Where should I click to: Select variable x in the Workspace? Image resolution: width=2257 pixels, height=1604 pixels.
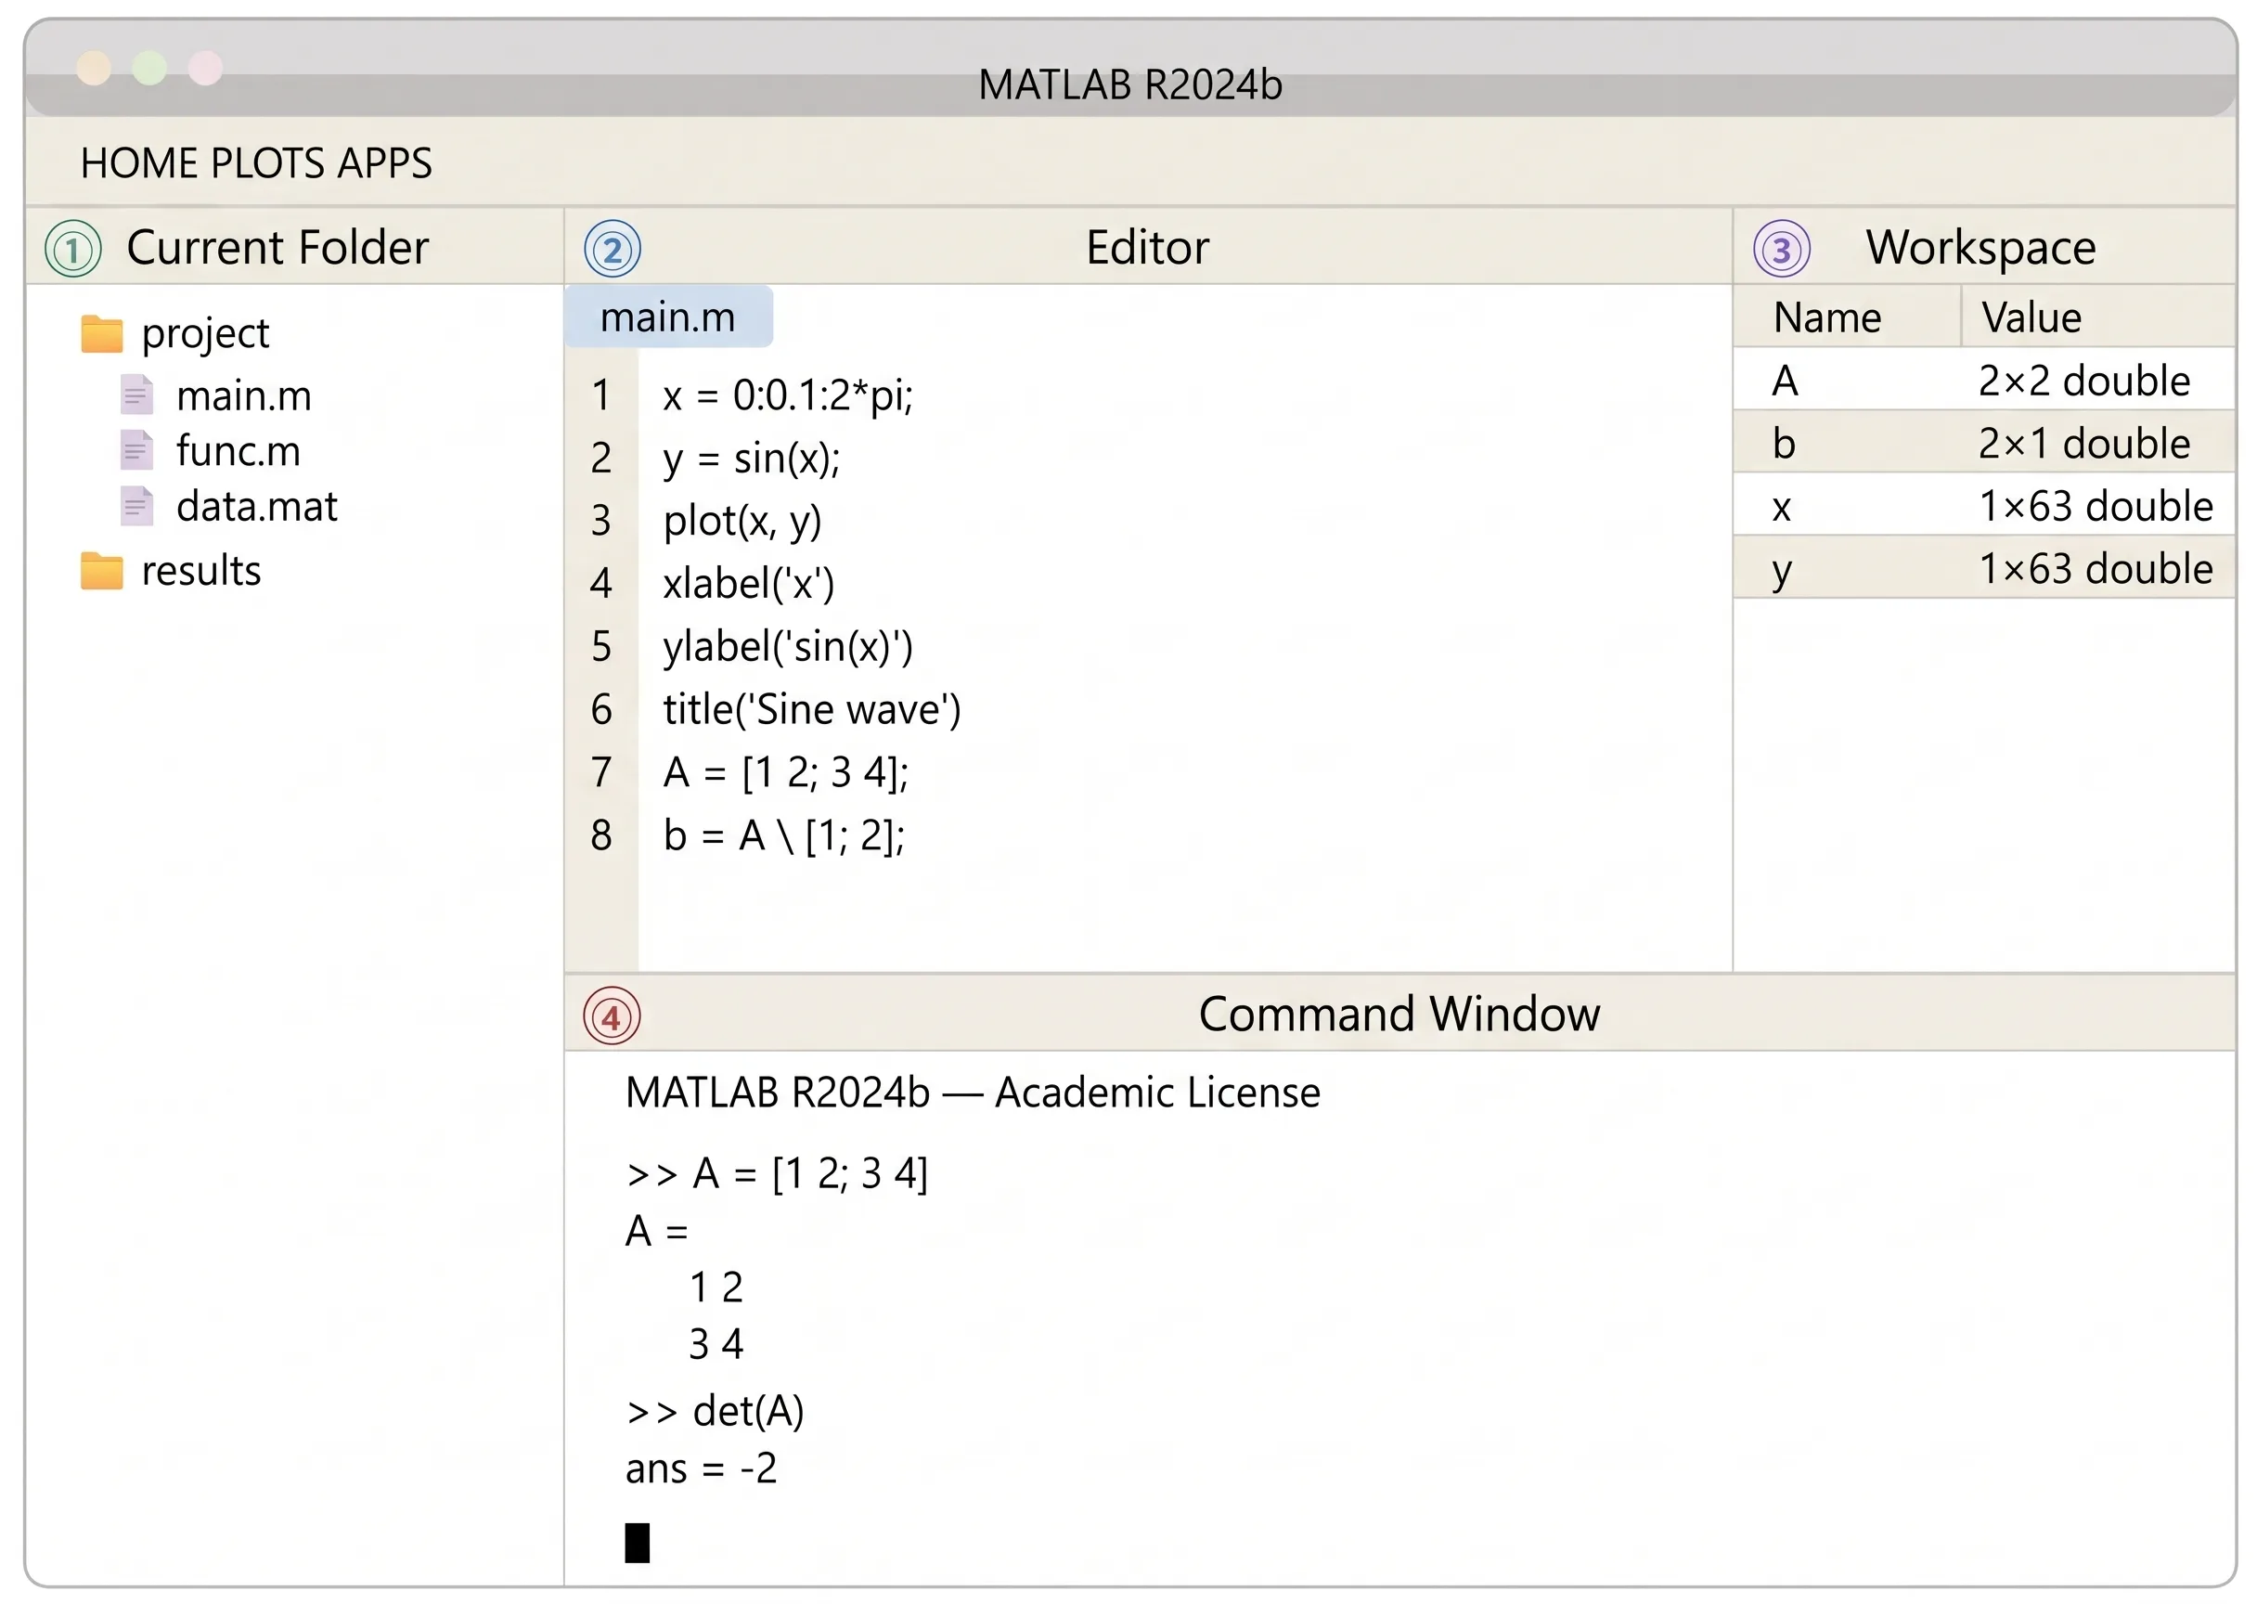tap(1984, 506)
